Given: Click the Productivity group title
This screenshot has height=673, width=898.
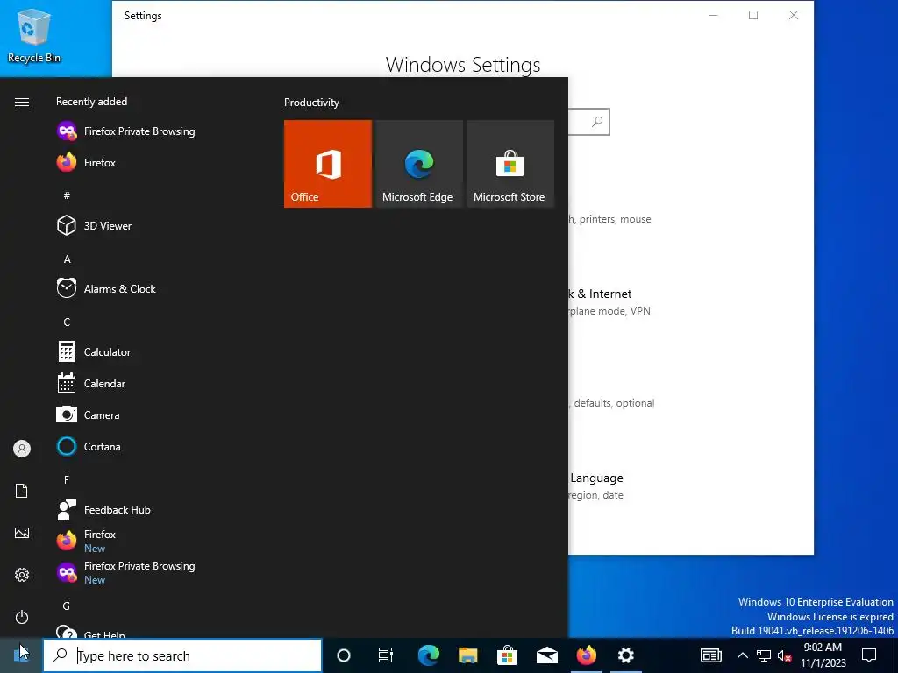Looking at the screenshot, I should tap(311, 103).
